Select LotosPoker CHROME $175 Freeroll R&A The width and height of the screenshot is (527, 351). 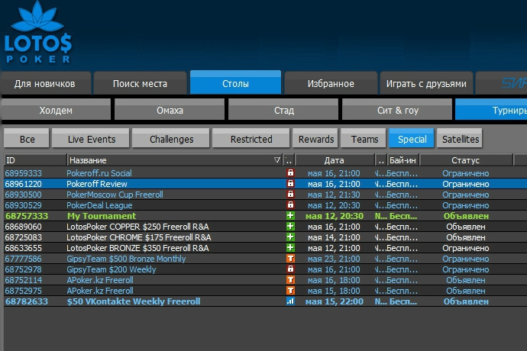point(138,237)
